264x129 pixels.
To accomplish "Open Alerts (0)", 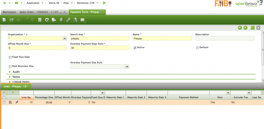I will tap(54, 3).
